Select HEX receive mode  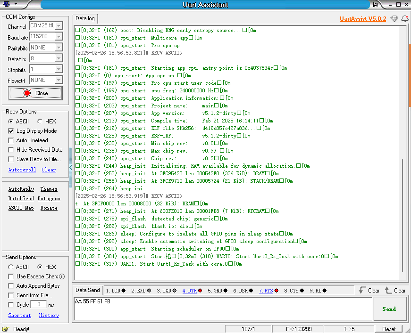point(40,122)
